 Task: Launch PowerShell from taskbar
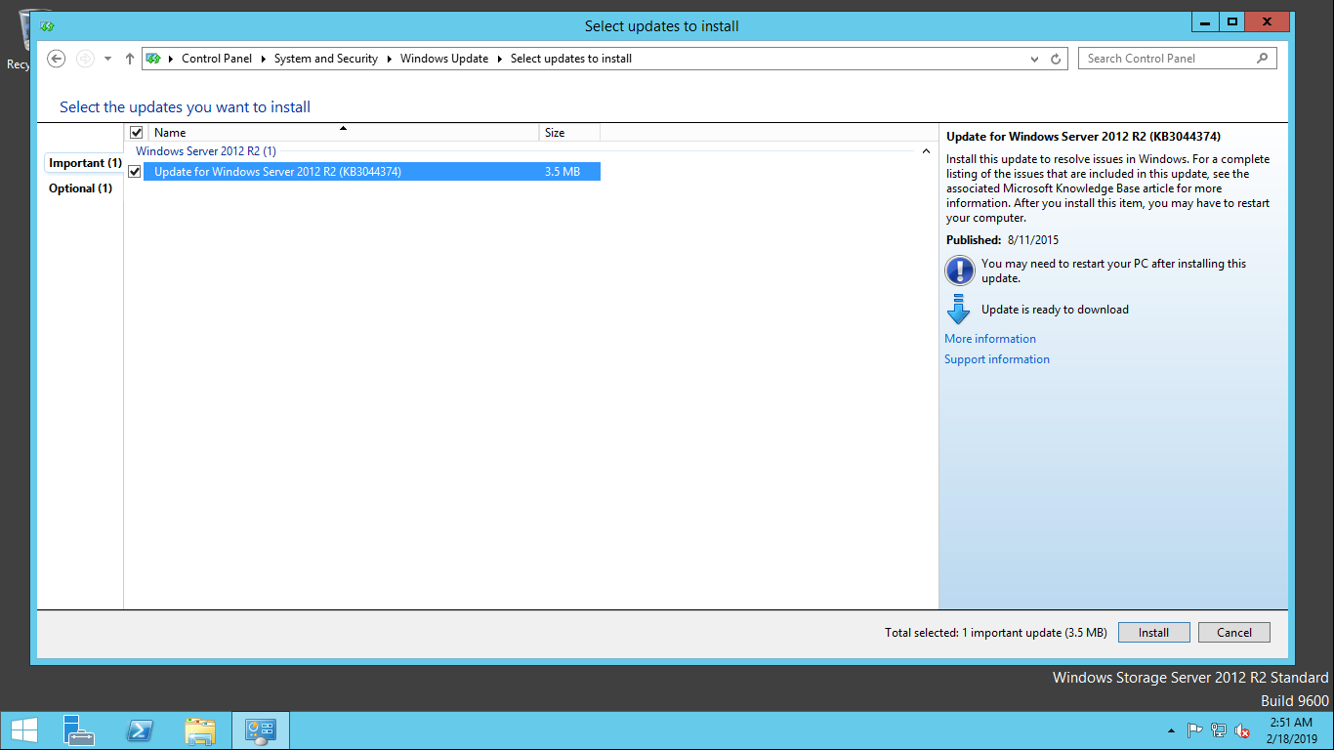coord(140,730)
